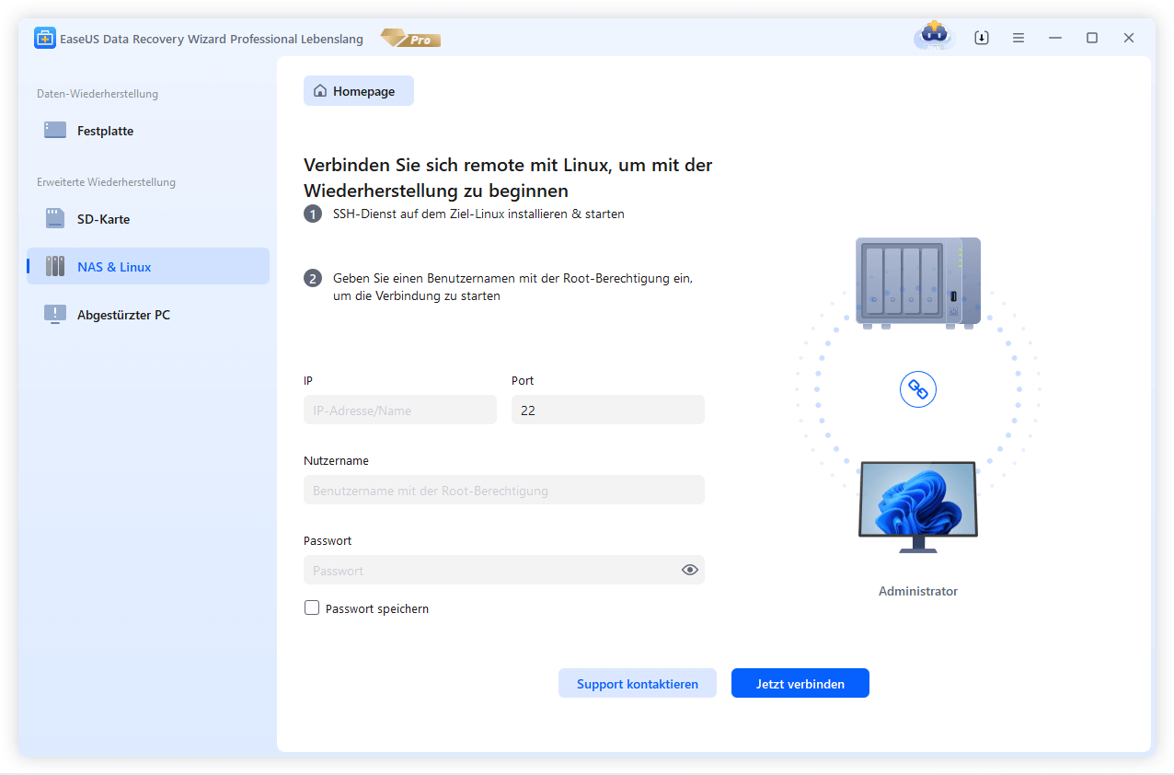Click the Passwort speichern label
1174x775 pixels.
tap(377, 608)
